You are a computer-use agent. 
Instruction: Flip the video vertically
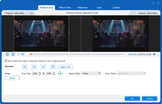pos(53,67)
